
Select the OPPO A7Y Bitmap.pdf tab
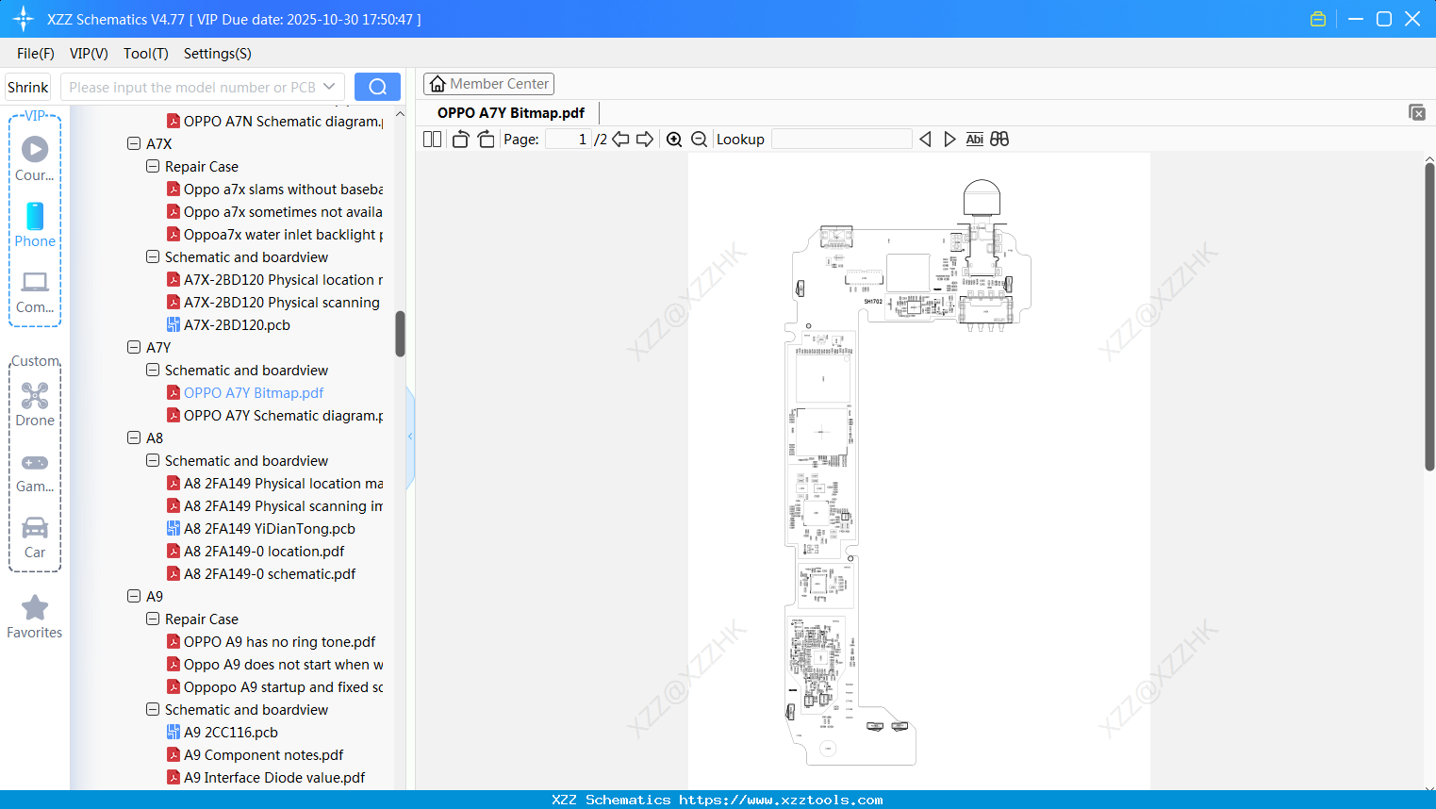click(511, 113)
